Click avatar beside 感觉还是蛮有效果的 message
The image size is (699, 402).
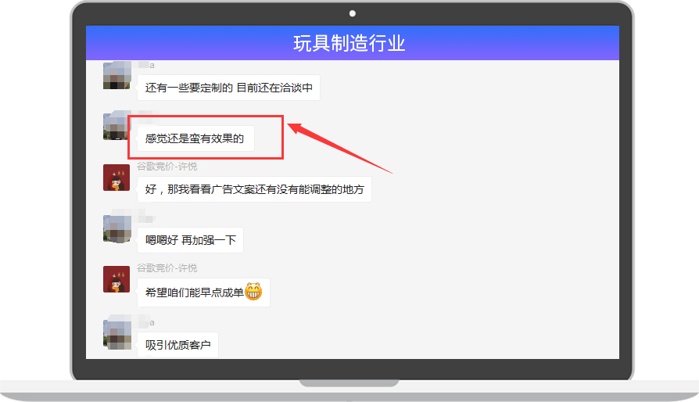116,126
